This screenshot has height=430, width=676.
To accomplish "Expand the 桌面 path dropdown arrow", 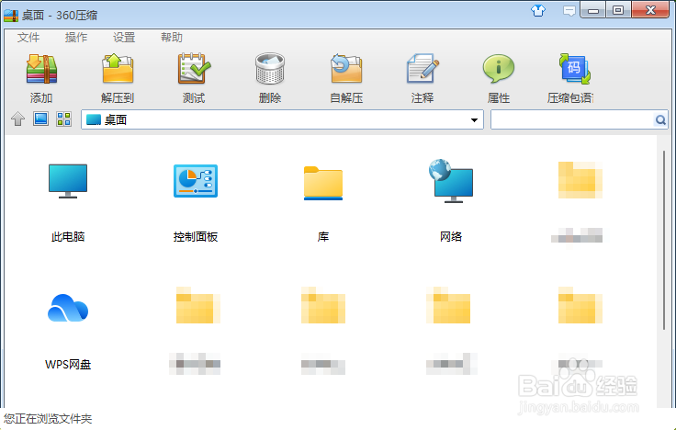I will click(474, 119).
